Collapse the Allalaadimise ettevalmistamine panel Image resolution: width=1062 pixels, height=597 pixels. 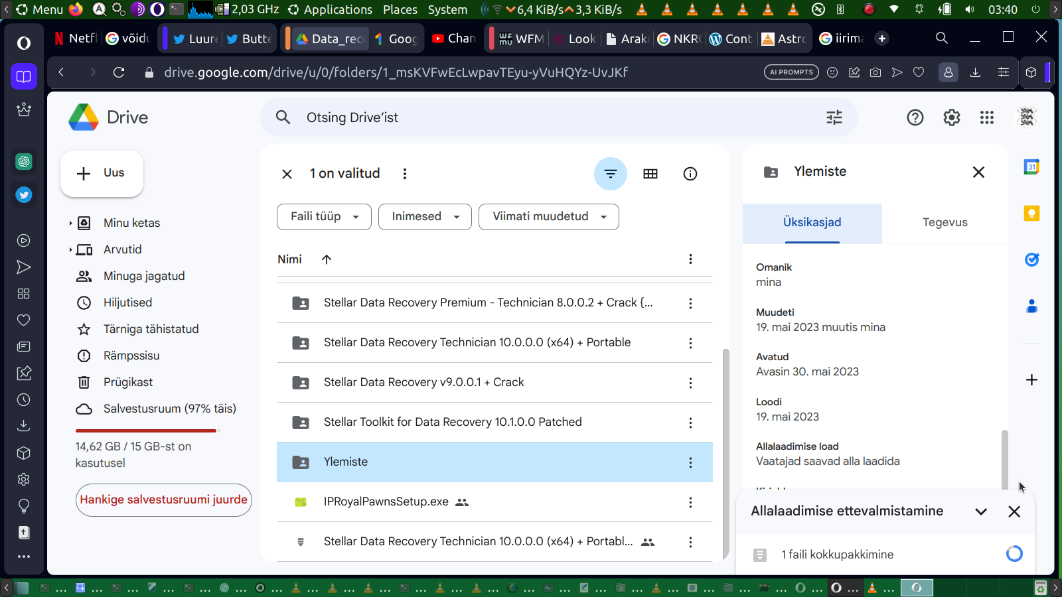pos(981,511)
